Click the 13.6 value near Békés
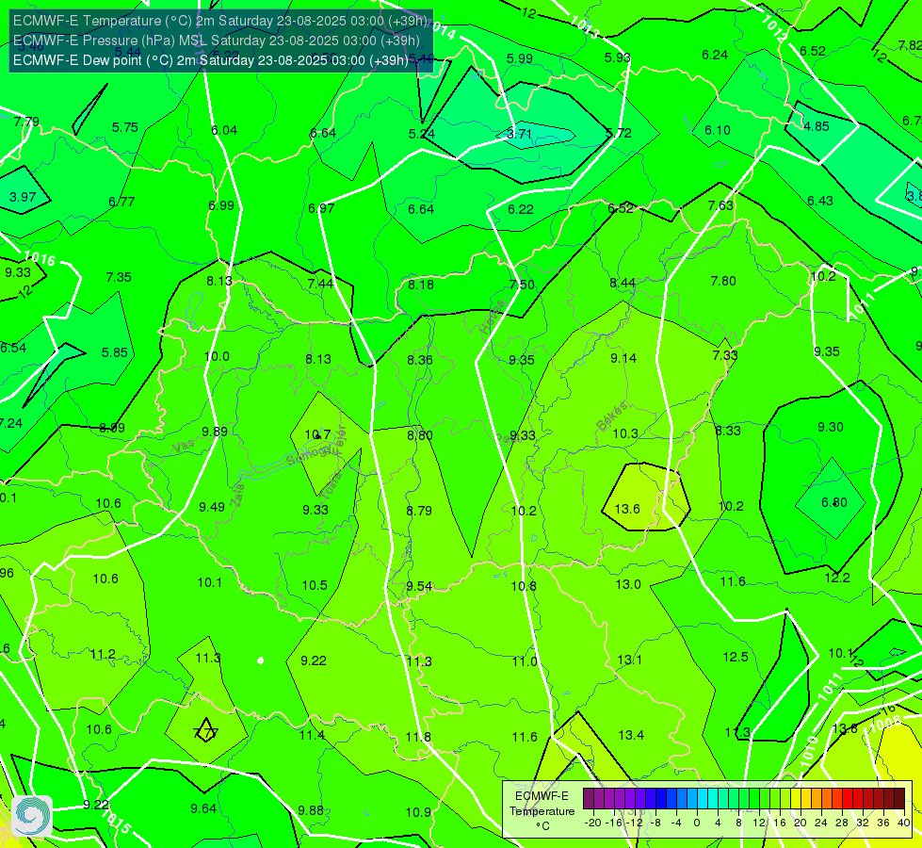The height and width of the screenshot is (848, 922). point(627,509)
